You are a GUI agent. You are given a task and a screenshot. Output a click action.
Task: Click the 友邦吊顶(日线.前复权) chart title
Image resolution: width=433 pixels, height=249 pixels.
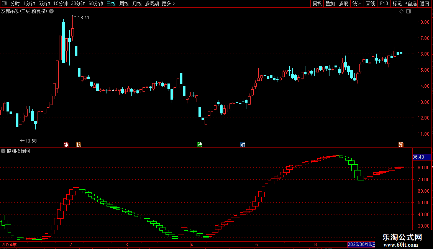click(24, 11)
